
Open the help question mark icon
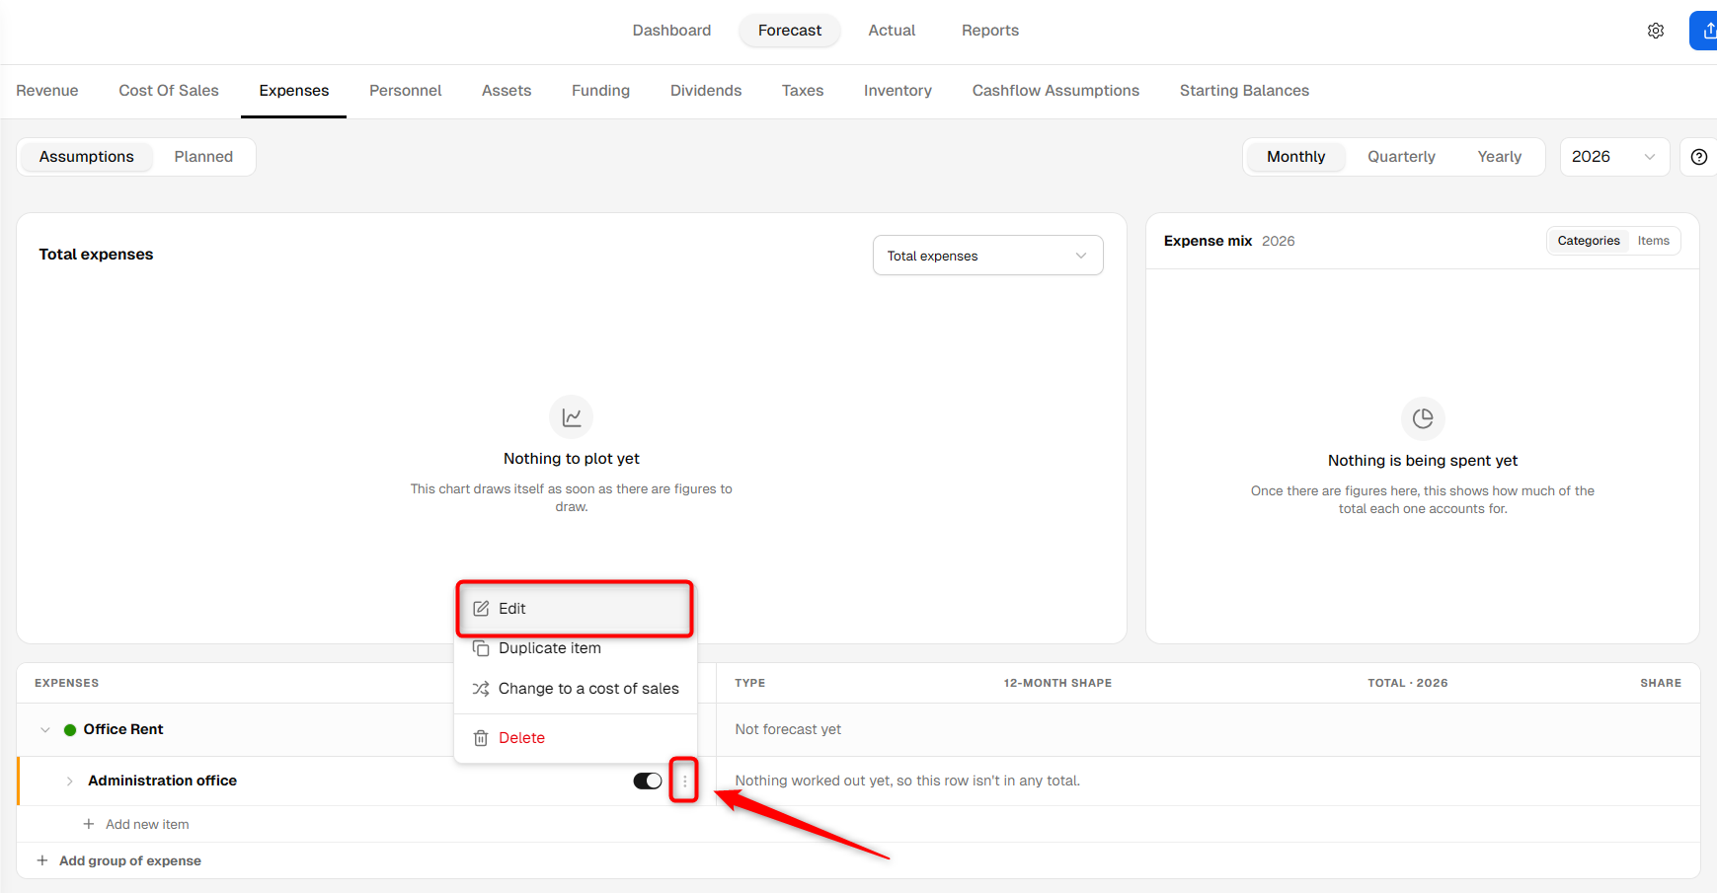(x=1698, y=157)
